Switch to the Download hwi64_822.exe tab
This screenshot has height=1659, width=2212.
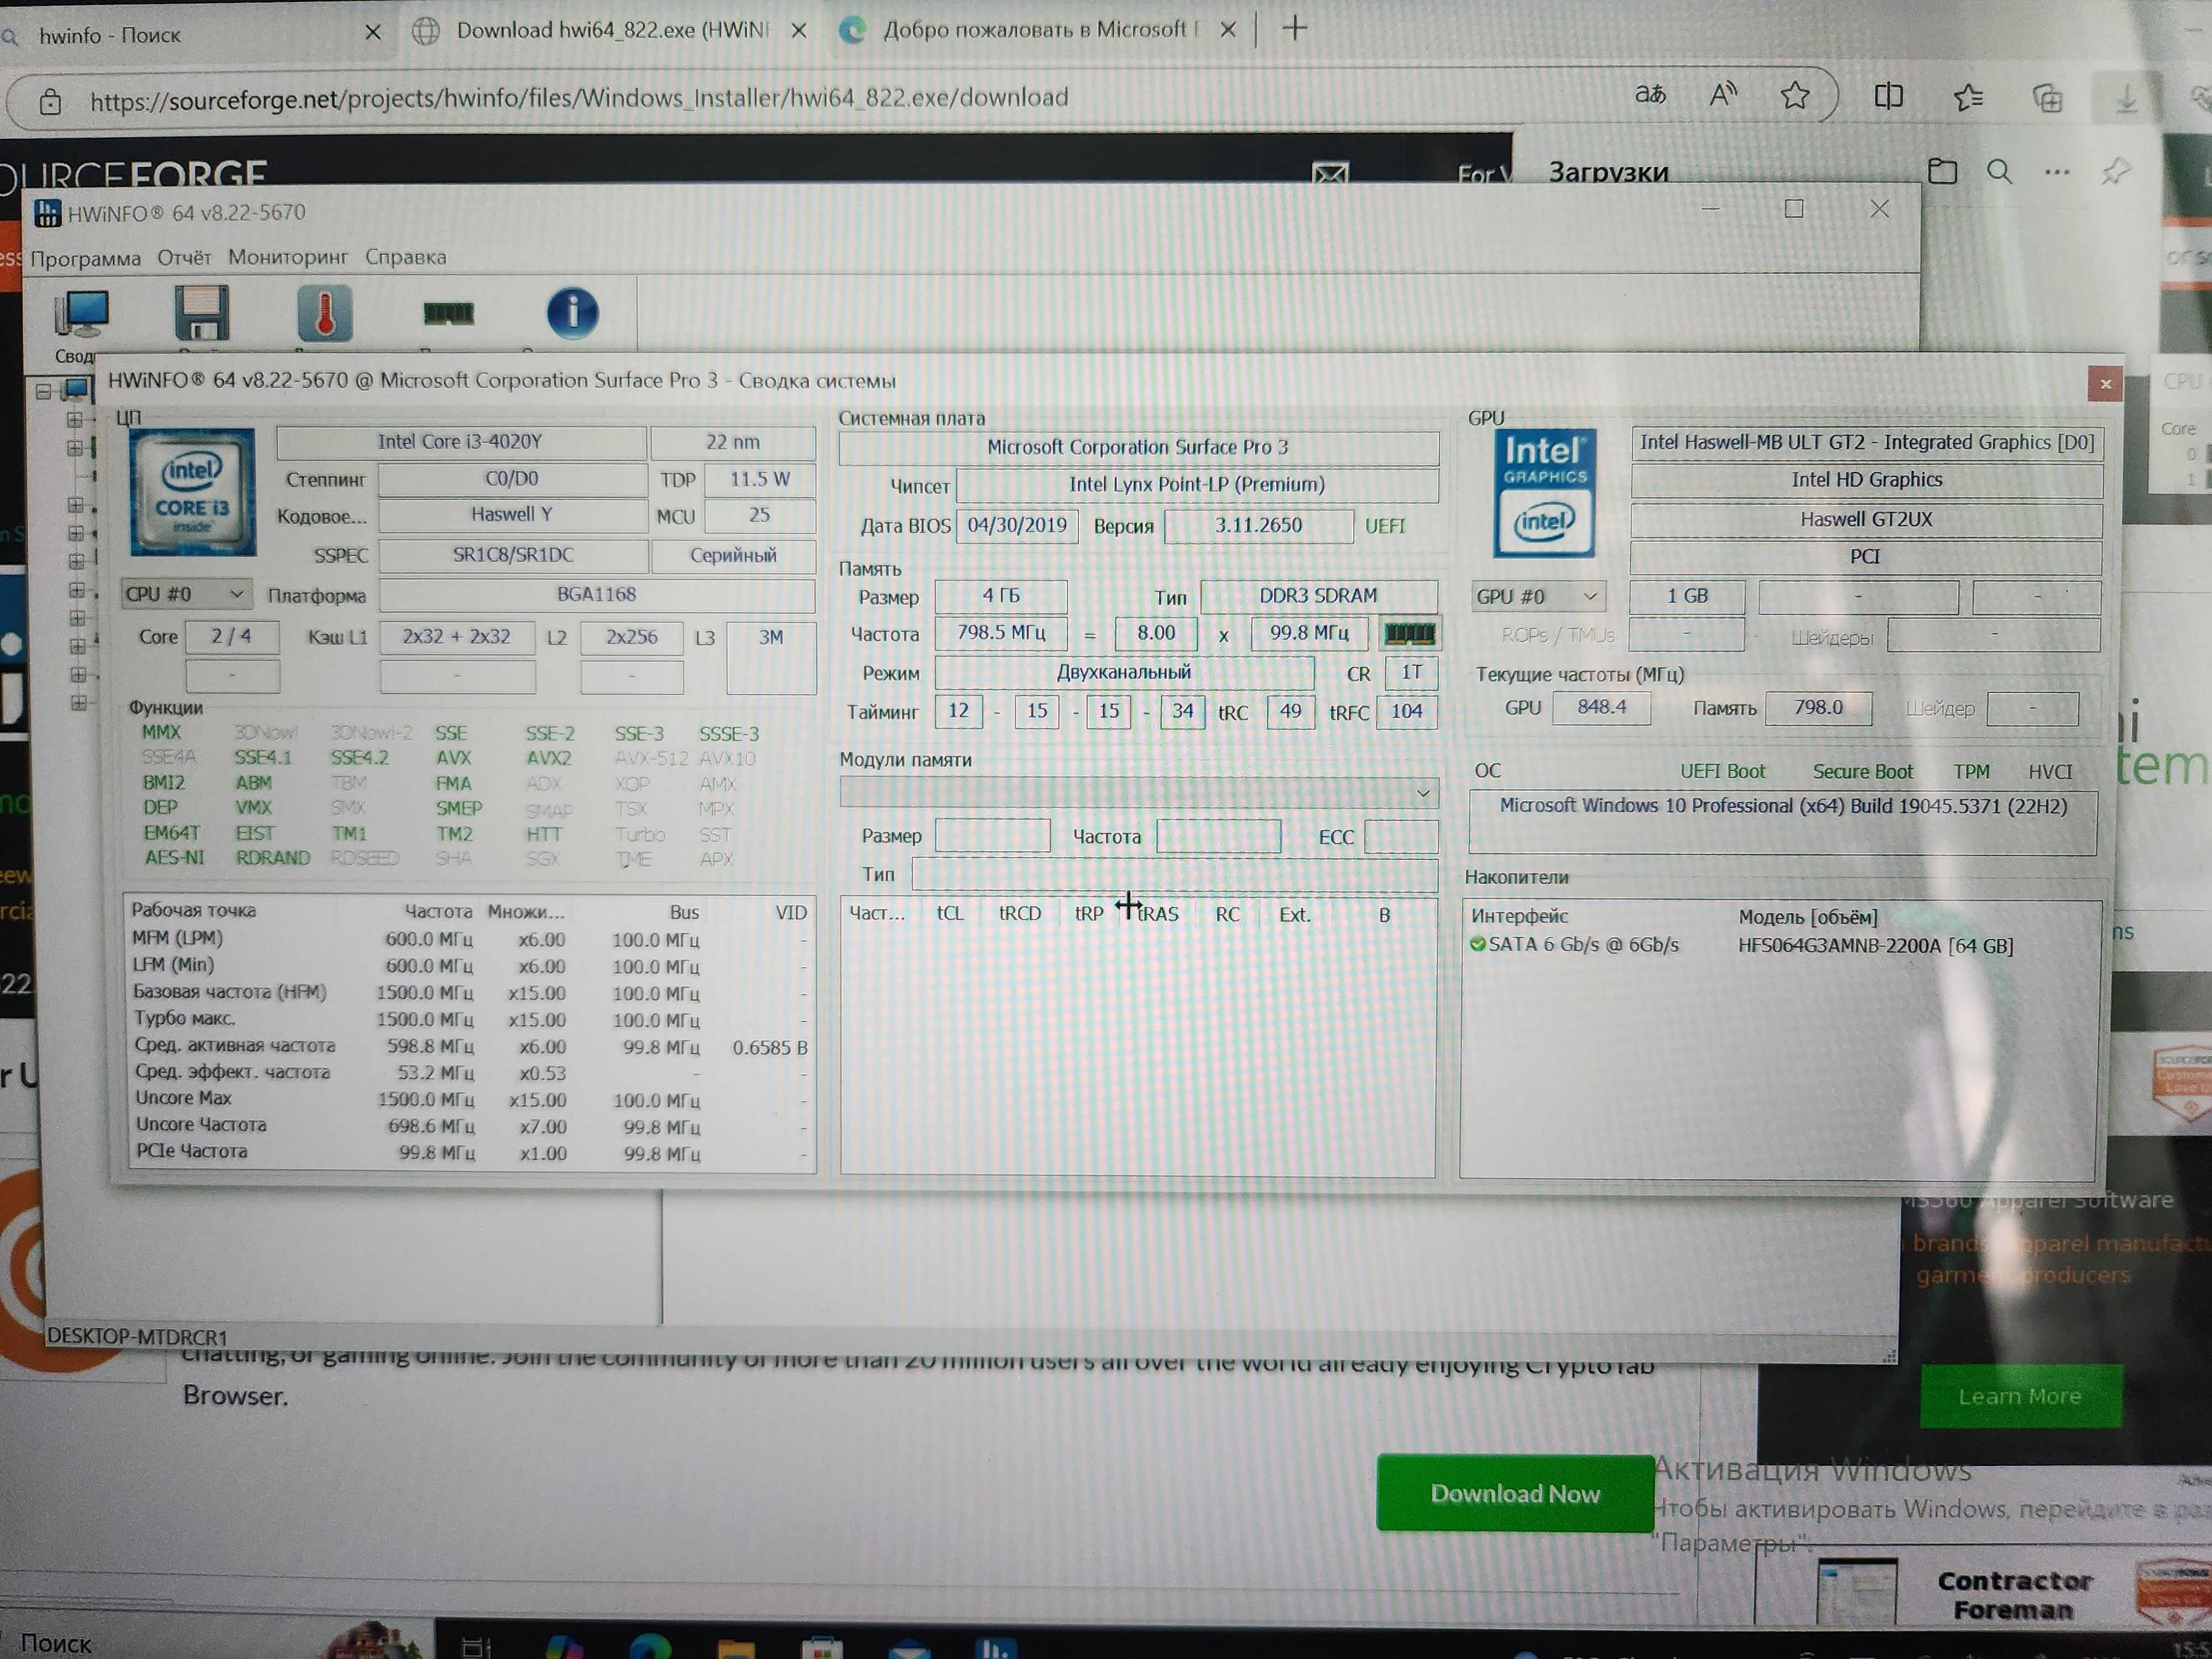tap(611, 31)
